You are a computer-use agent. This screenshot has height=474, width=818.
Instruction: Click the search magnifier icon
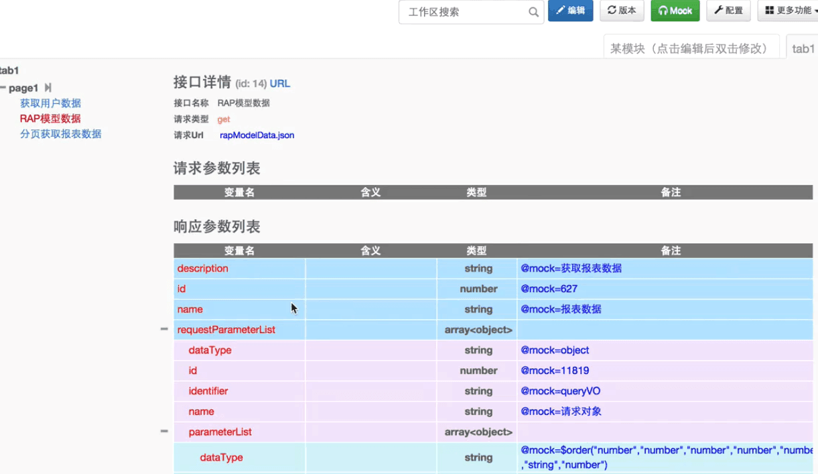click(533, 12)
